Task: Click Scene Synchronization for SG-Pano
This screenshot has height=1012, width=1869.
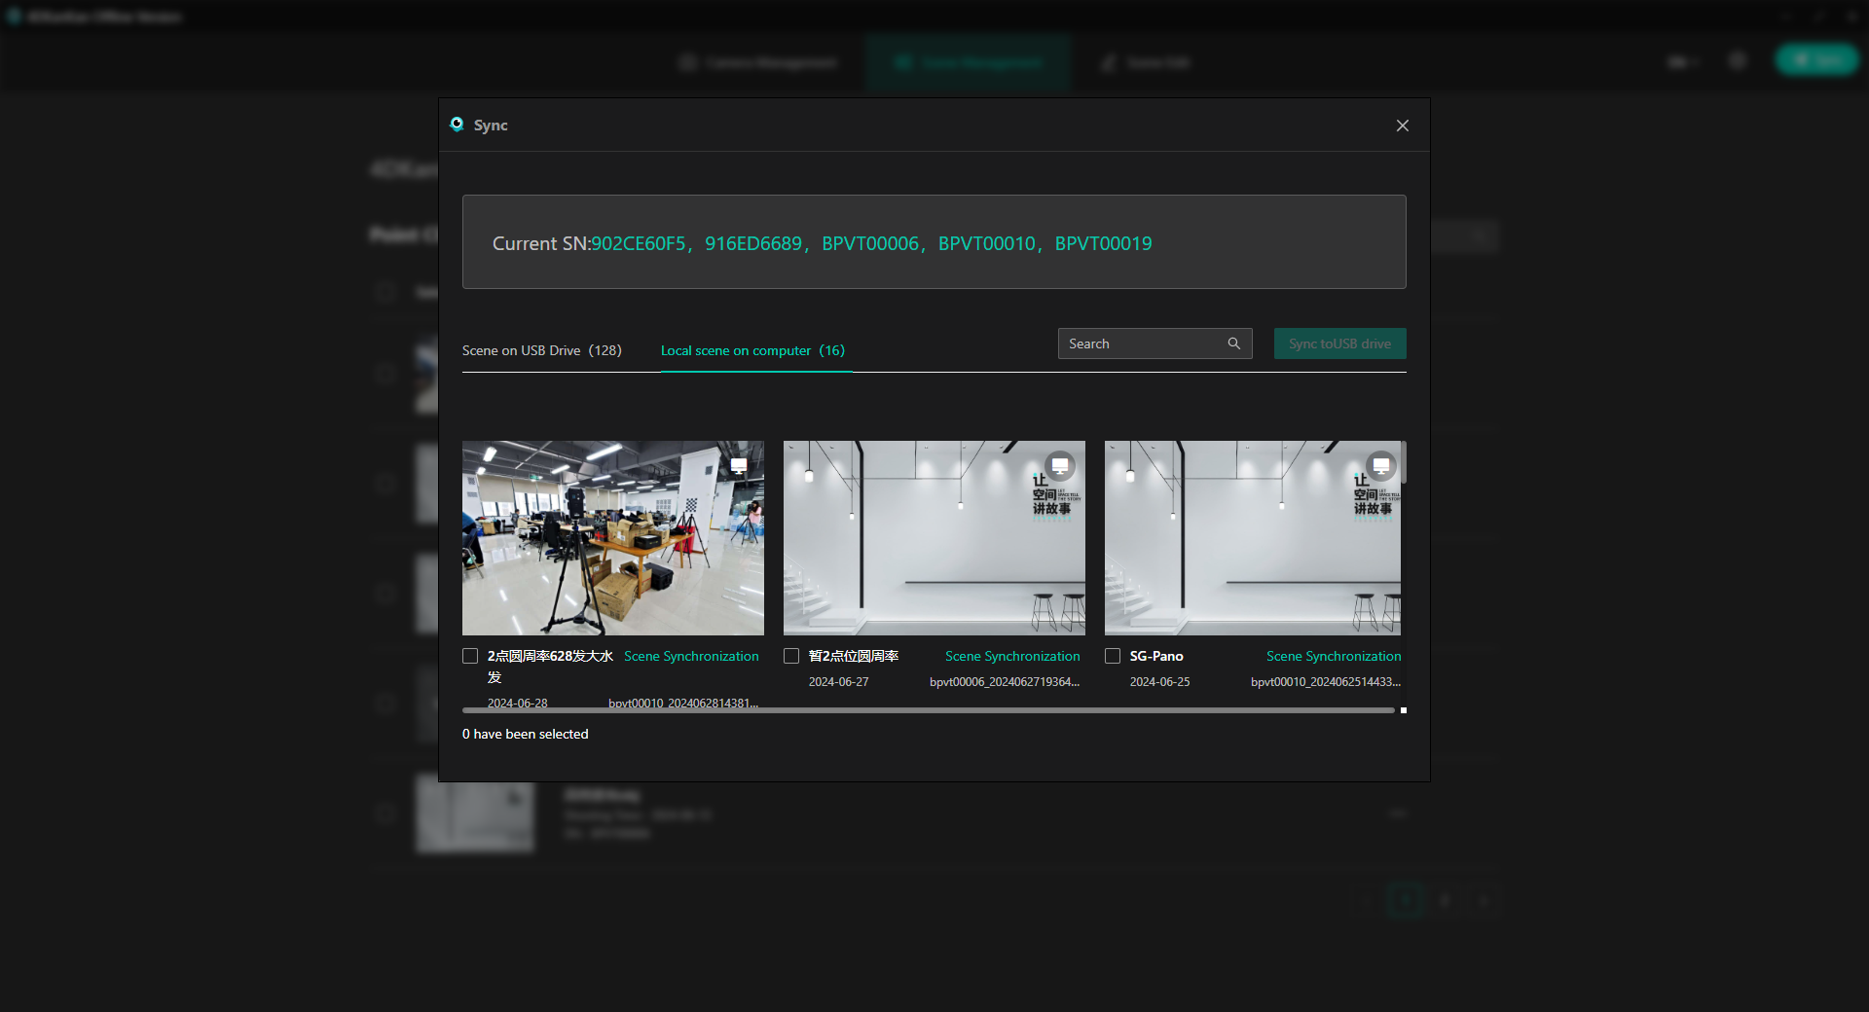Action: 1334,656
